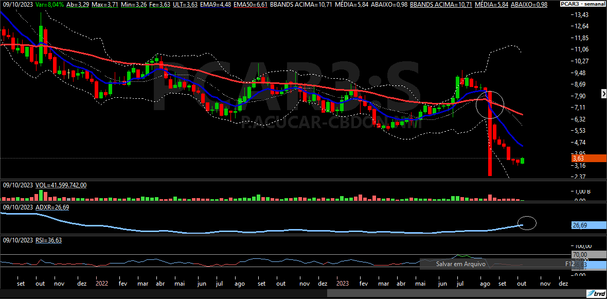
Task: Click the 09/10/2023 date in top header
Action: click(18, 5)
